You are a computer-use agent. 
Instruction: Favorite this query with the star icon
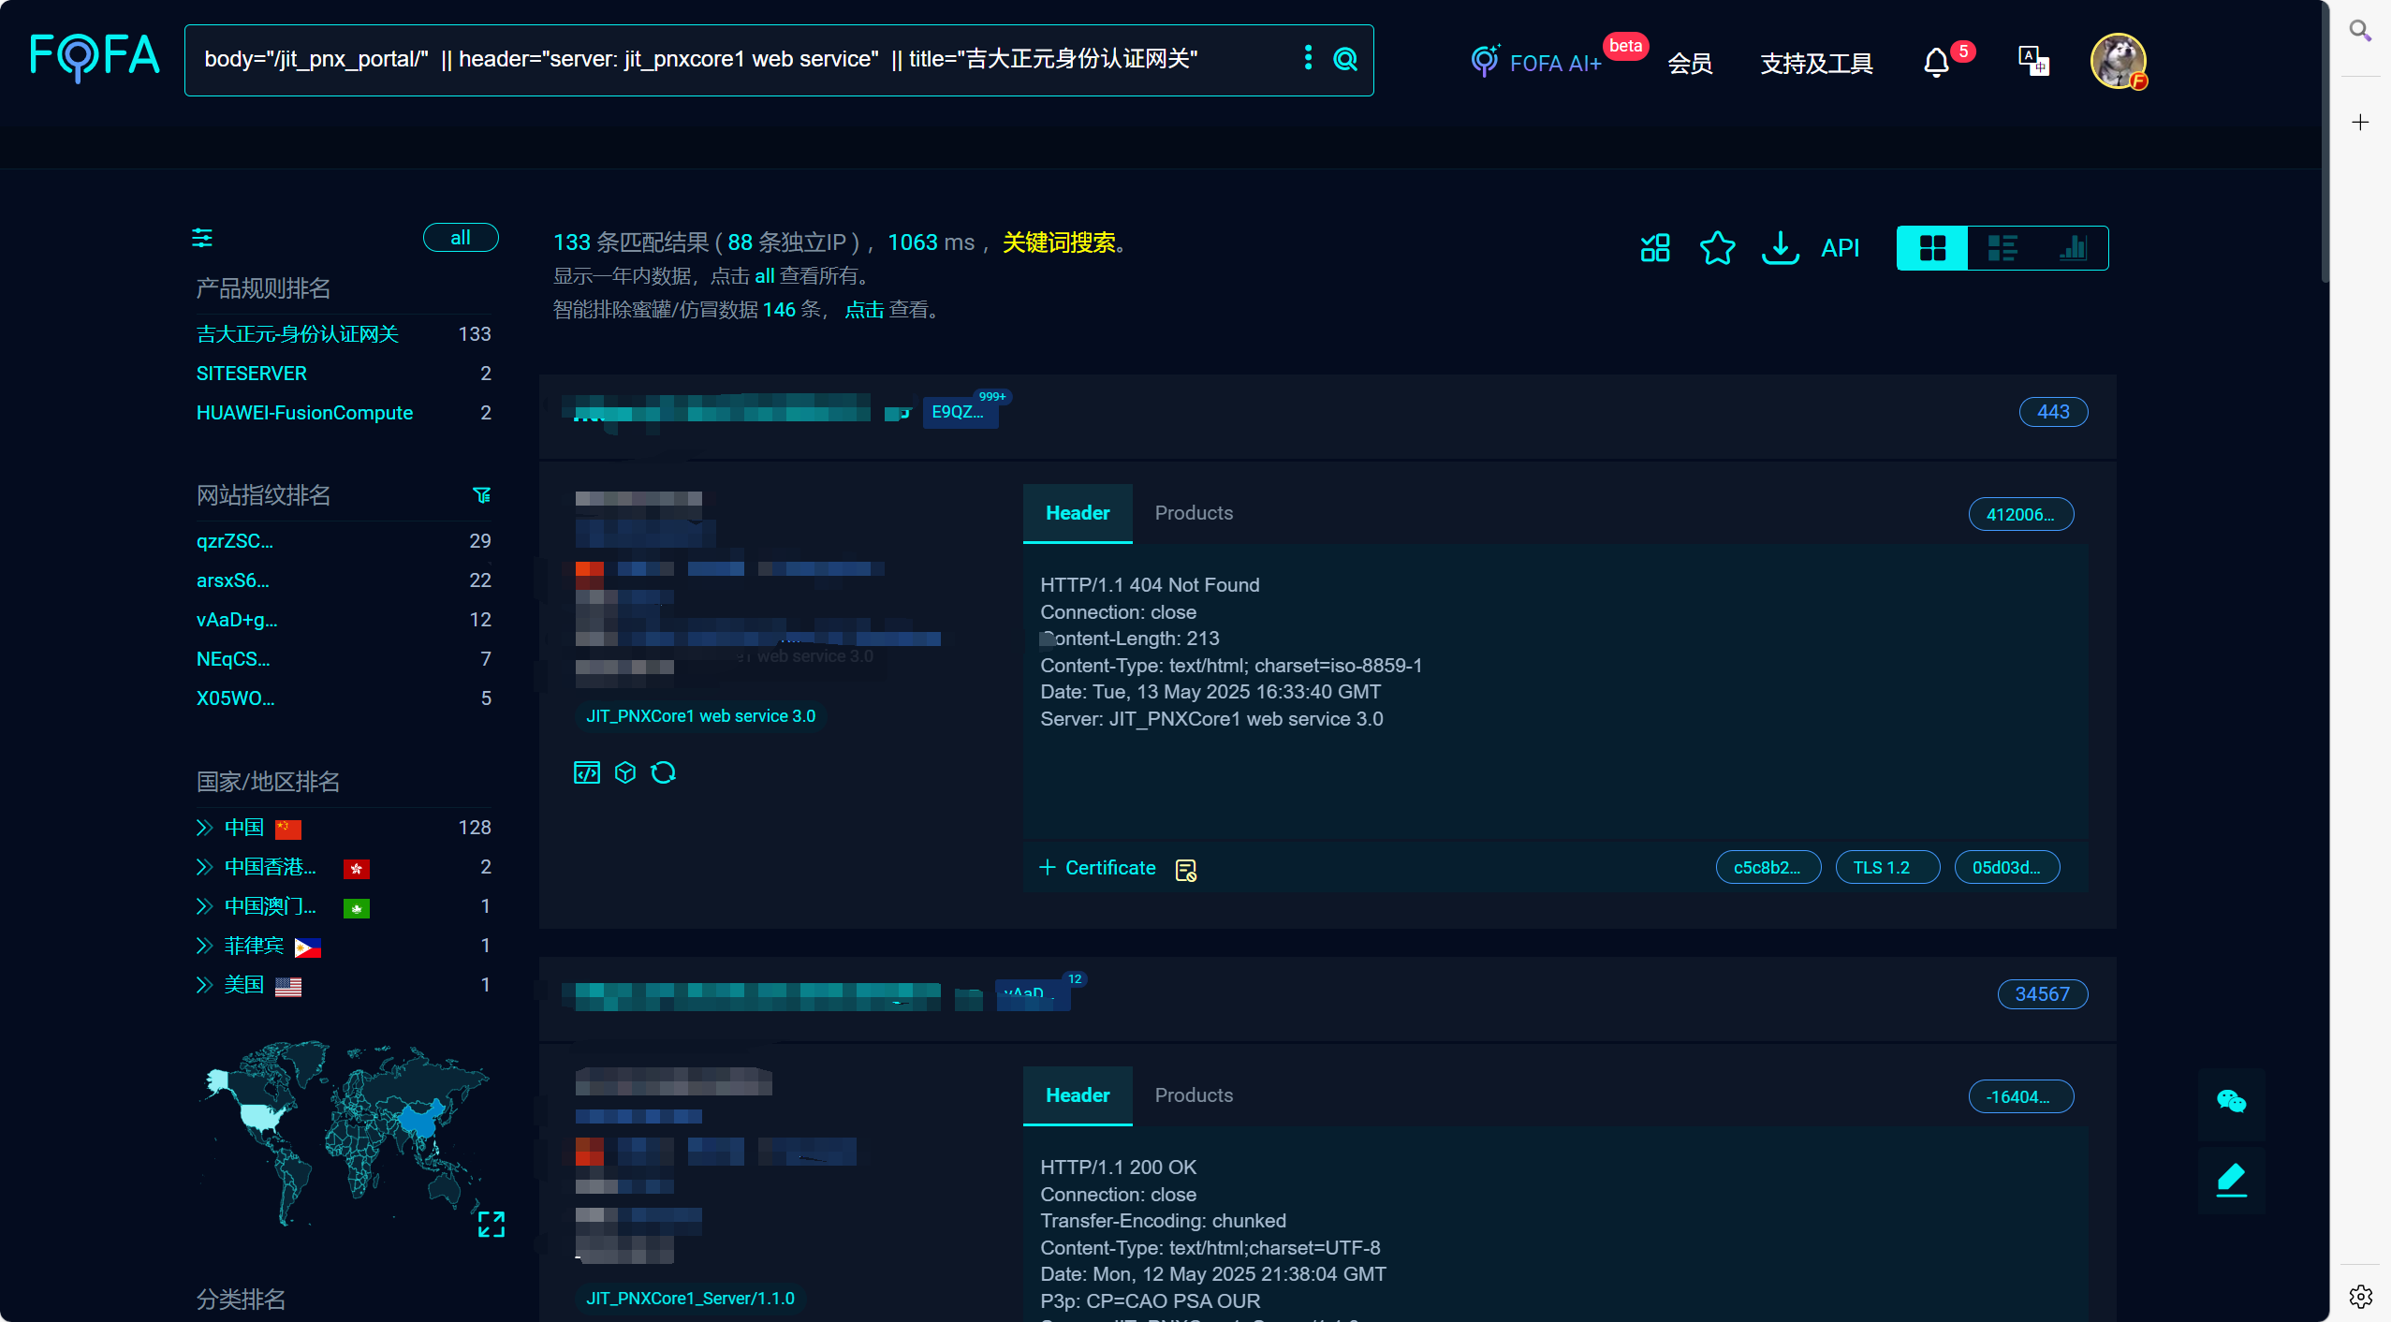pyautogui.click(x=1717, y=247)
